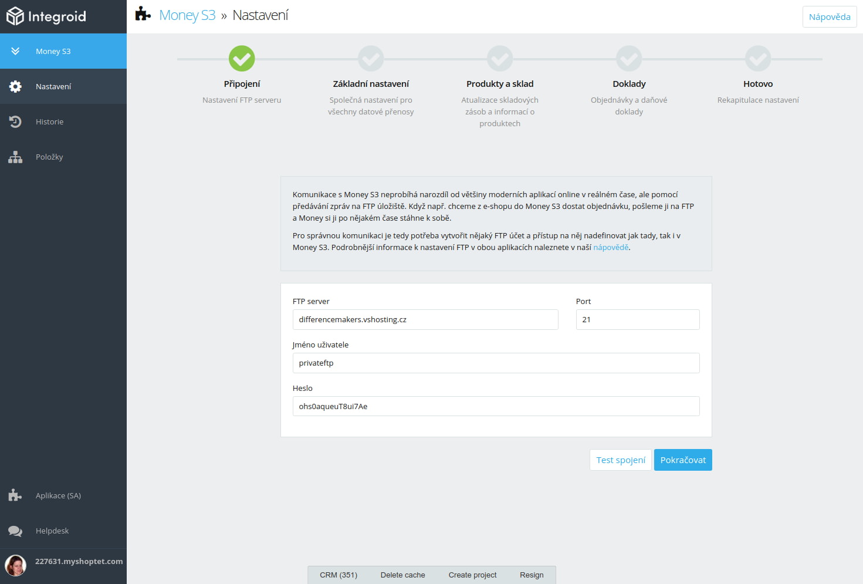Image resolution: width=863 pixels, height=584 pixels.
Task: Click the Nastavení FTP serveru subtitle
Action: [242, 100]
